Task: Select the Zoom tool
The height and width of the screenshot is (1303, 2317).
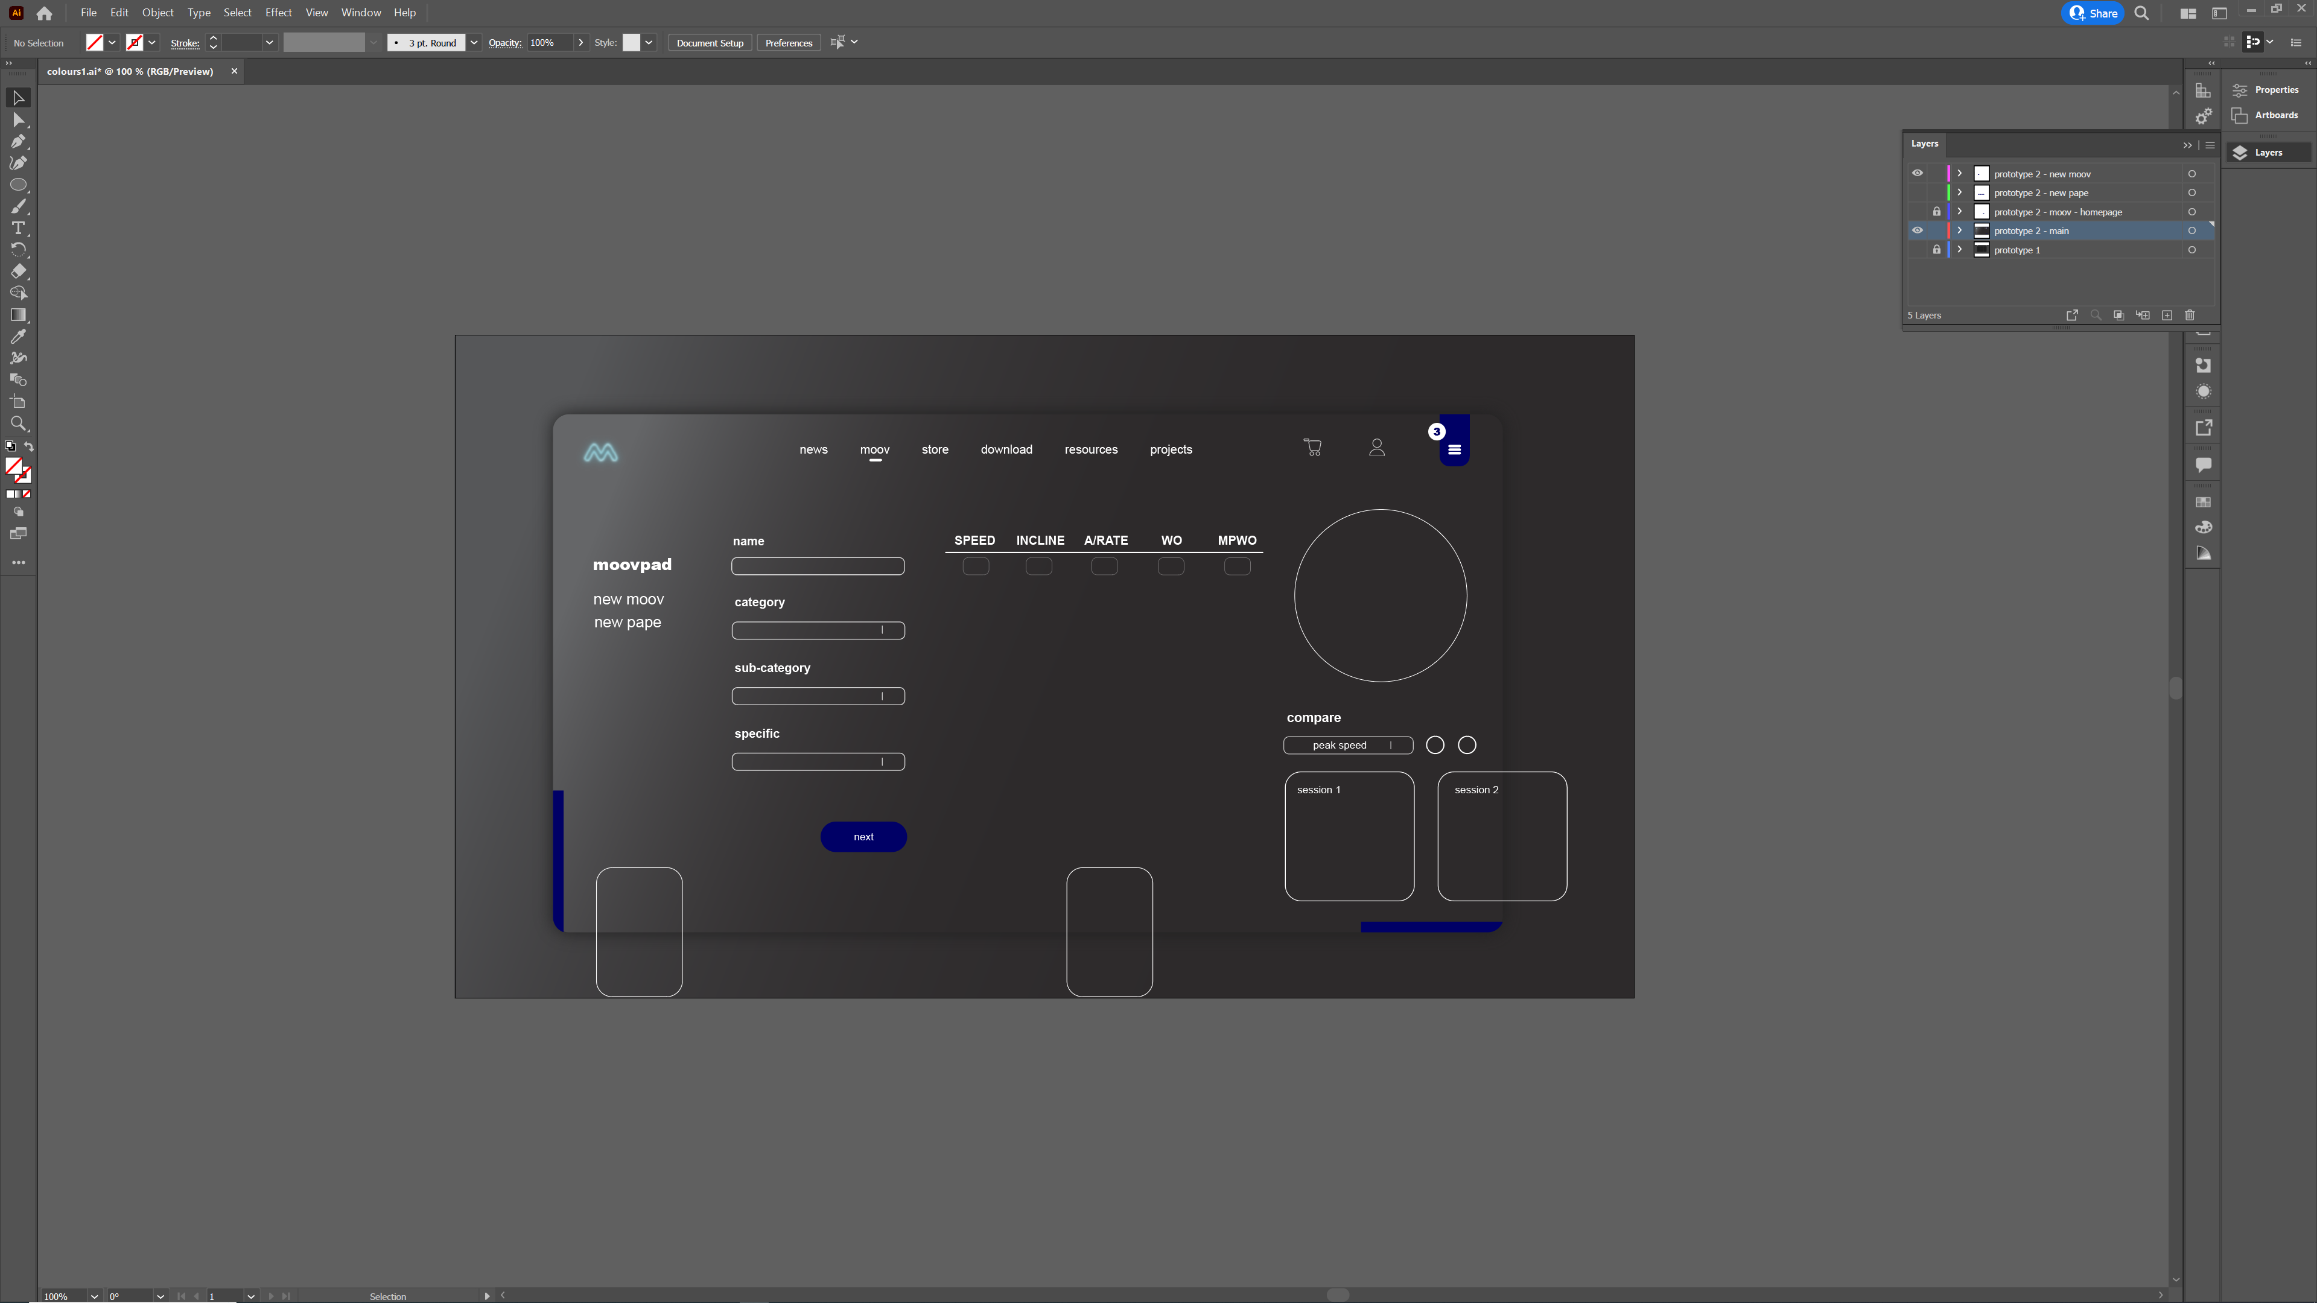Action: point(18,423)
